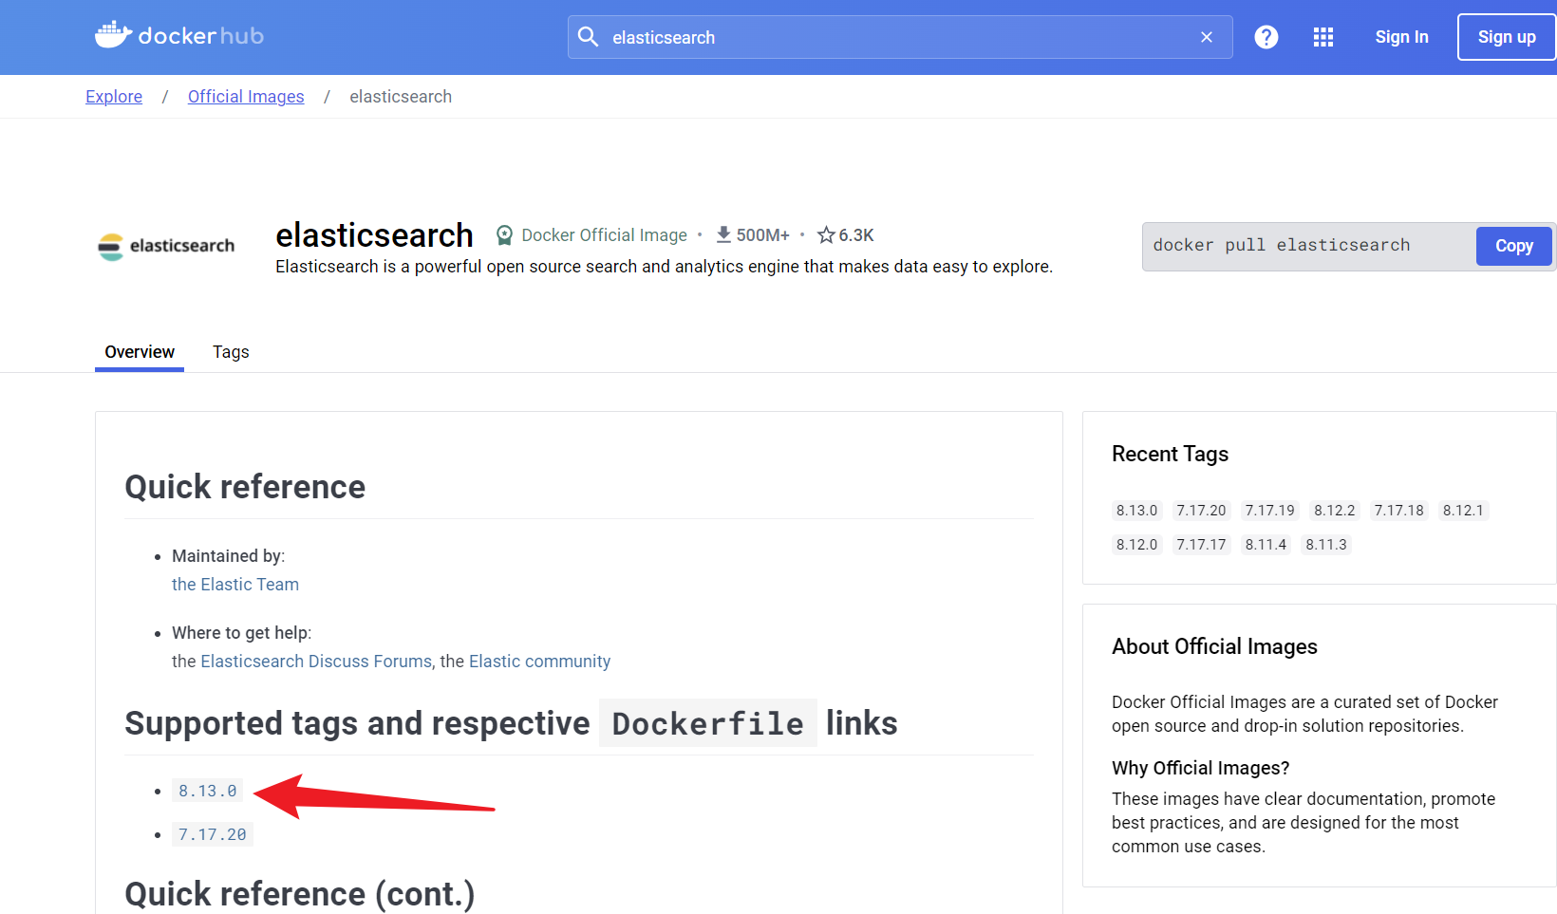Open the Elastic community link

point(539,662)
